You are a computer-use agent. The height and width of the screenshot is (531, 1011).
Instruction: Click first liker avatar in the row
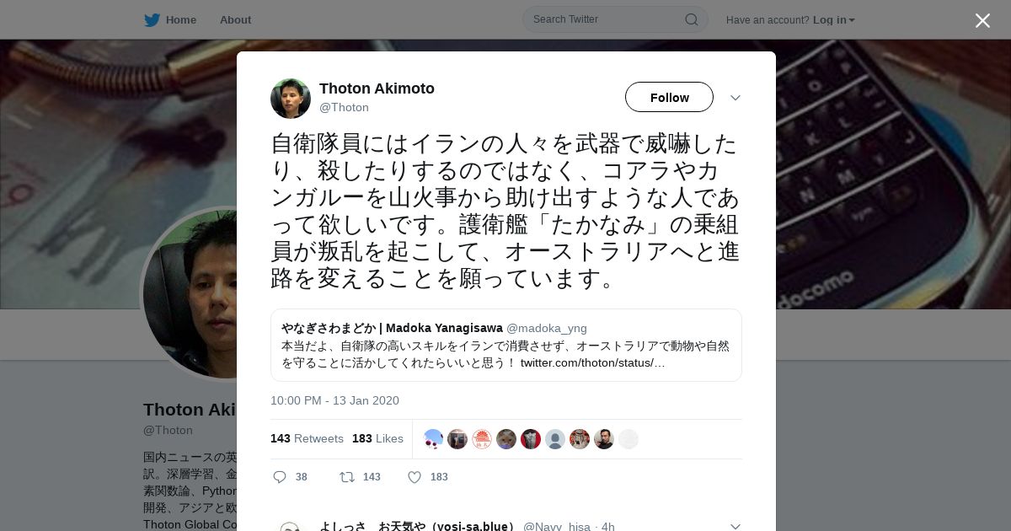[x=433, y=439]
